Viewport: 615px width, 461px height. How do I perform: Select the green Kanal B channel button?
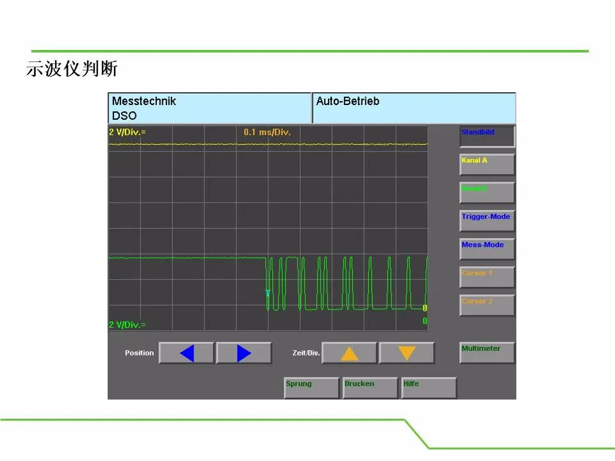point(487,193)
